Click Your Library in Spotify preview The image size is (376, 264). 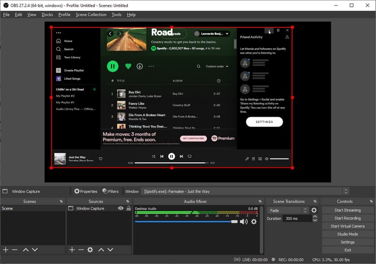coord(68,57)
